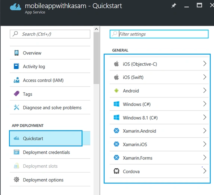Click the purple Tags icon
Screen dimensions: 214x195
16,94
